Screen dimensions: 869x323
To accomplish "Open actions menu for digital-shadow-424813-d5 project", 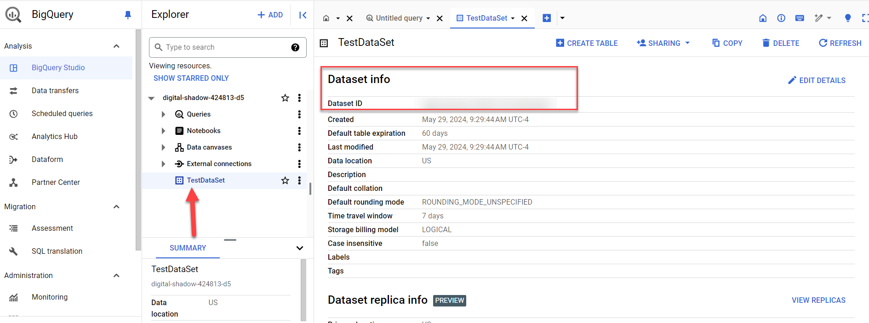I will click(299, 98).
